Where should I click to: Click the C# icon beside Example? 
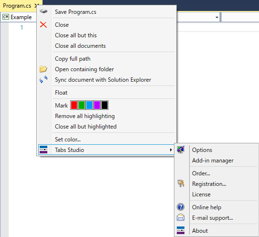[x=6, y=17]
